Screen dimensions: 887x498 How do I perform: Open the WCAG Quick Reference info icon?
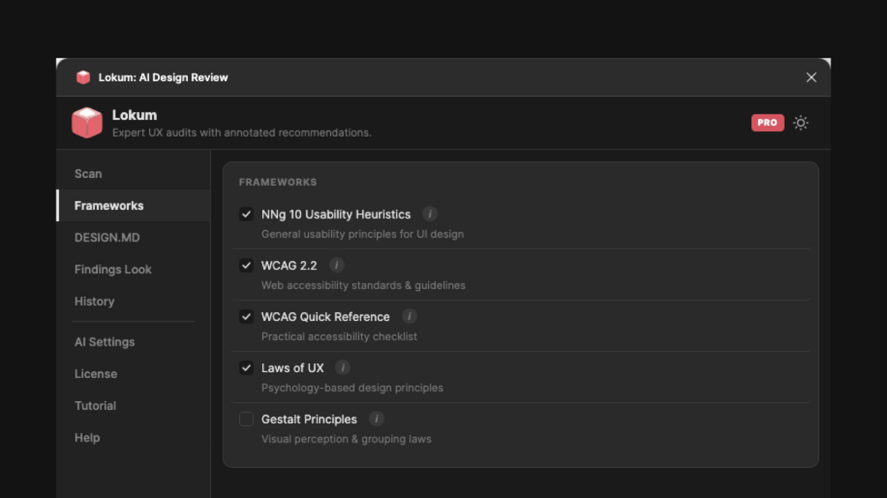click(x=410, y=316)
